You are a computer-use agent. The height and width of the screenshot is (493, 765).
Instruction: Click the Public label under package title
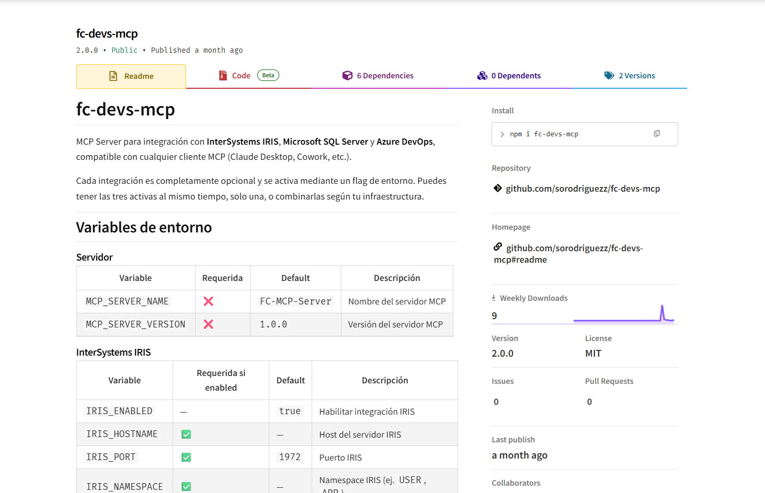pos(124,50)
